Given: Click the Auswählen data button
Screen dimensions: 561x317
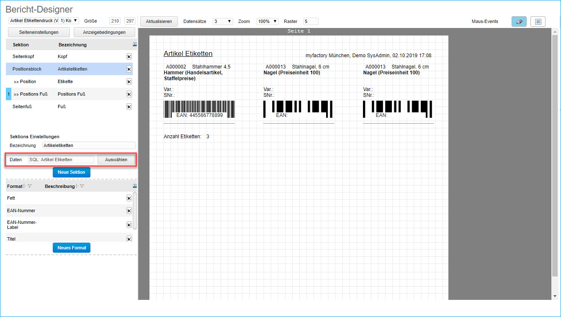Looking at the screenshot, I should pyautogui.click(x=116, y=160).
